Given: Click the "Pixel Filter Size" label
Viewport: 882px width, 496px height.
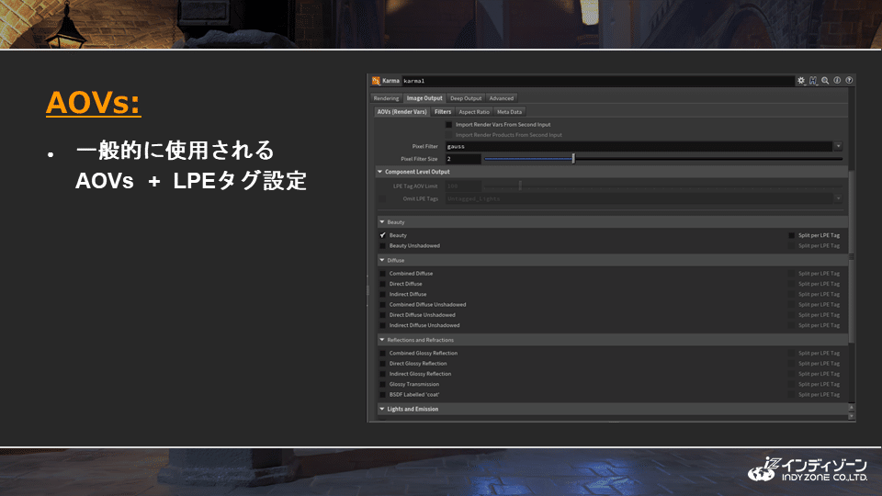Looking at the screenshot, I should 419,159.
